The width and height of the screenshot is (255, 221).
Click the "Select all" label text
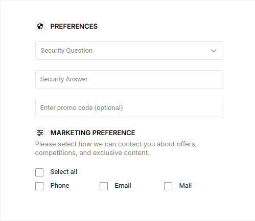(x=64, y=172)
